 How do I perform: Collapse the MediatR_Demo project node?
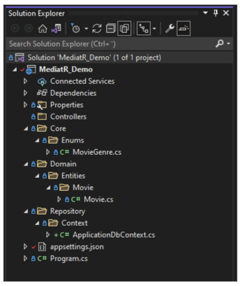(x=14, y=70)
